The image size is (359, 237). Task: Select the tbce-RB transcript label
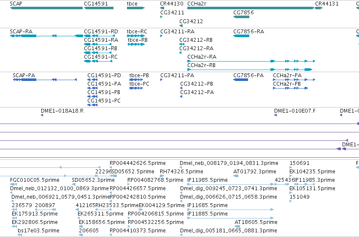coord(138,40)
